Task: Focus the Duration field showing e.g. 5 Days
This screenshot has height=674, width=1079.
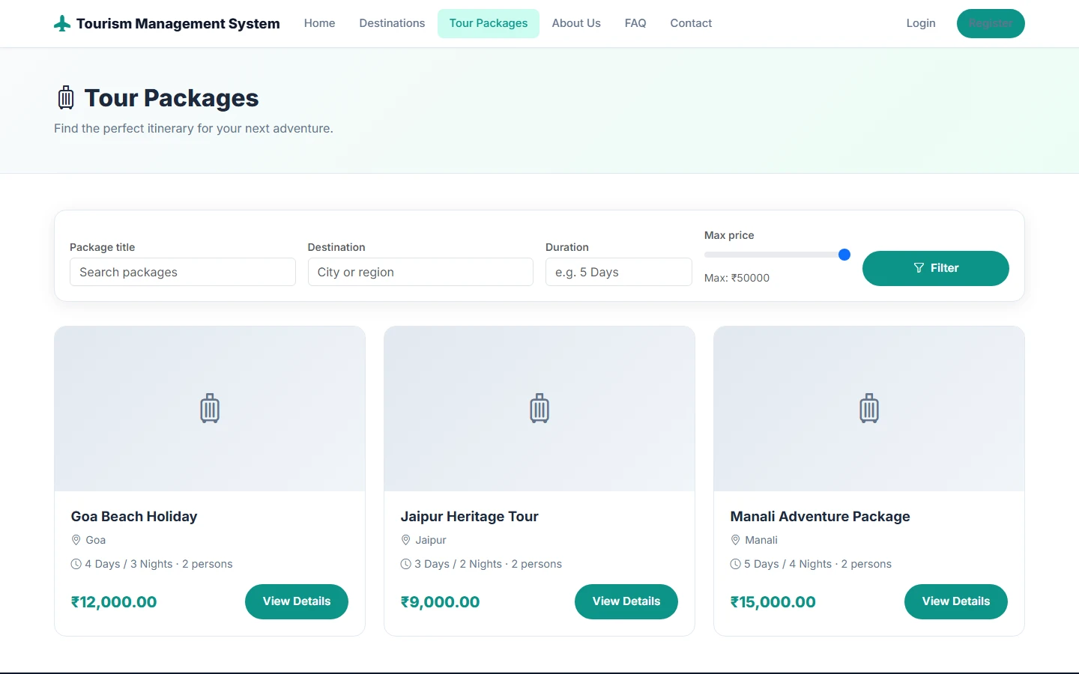Action: 619,272
